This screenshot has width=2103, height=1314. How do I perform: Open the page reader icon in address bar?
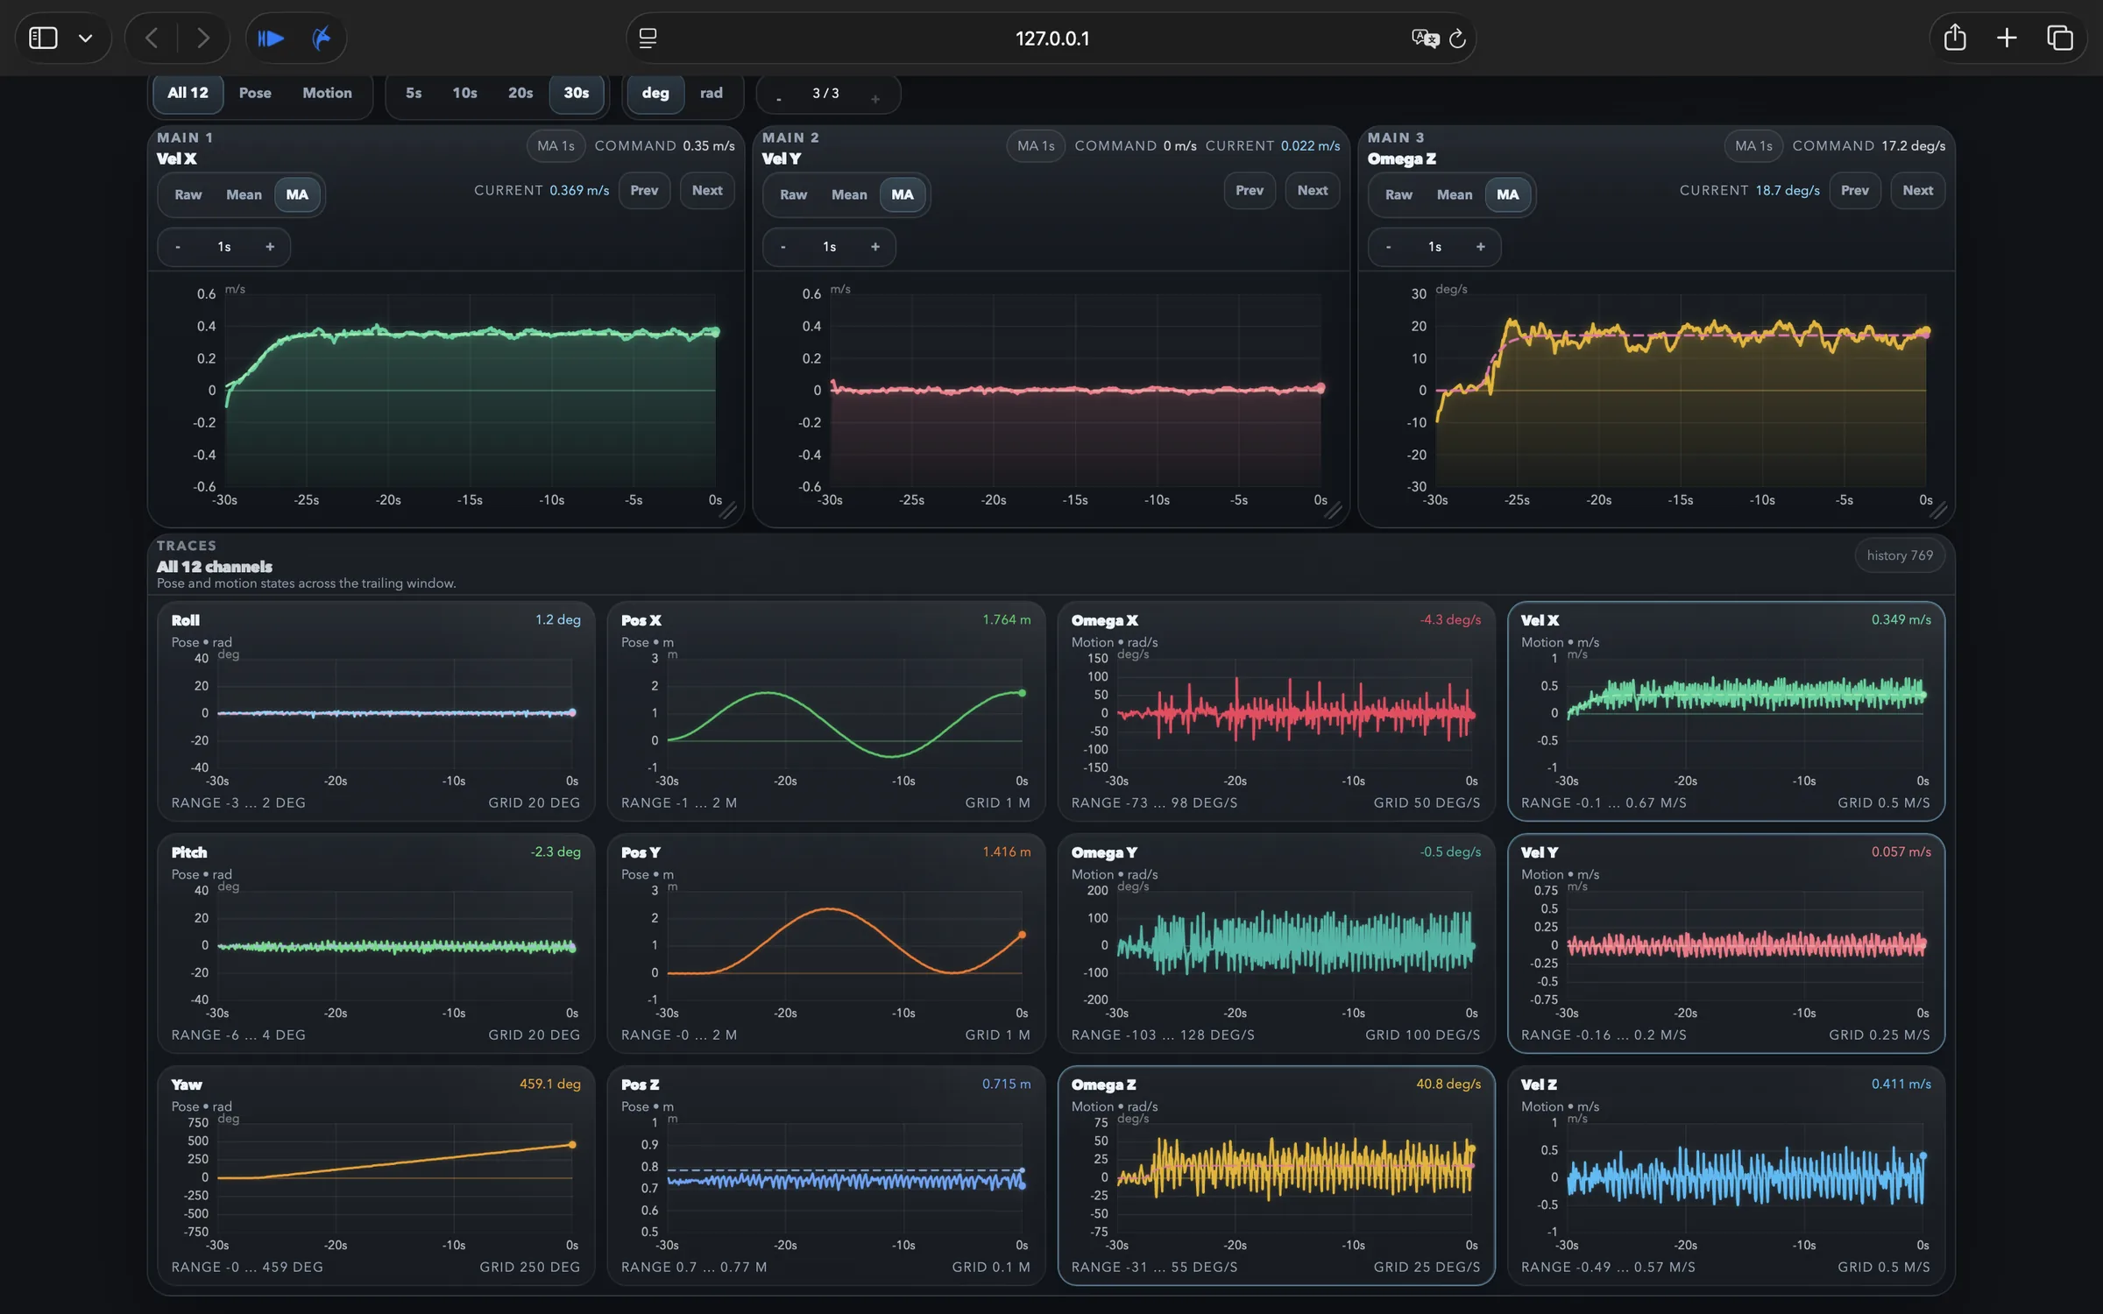(648, 38)
